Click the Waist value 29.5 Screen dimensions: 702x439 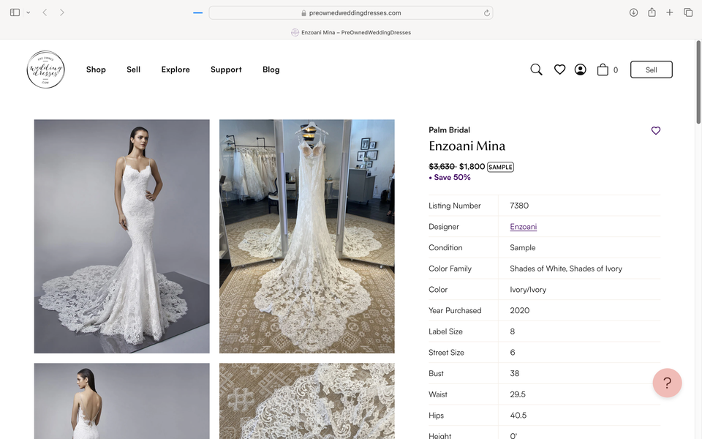pyautogui.click(x=518, y=394)
